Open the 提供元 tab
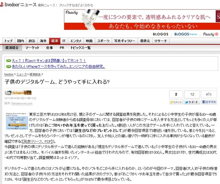The height and width of the screenshot is (184, 220). tap(145, 41)
